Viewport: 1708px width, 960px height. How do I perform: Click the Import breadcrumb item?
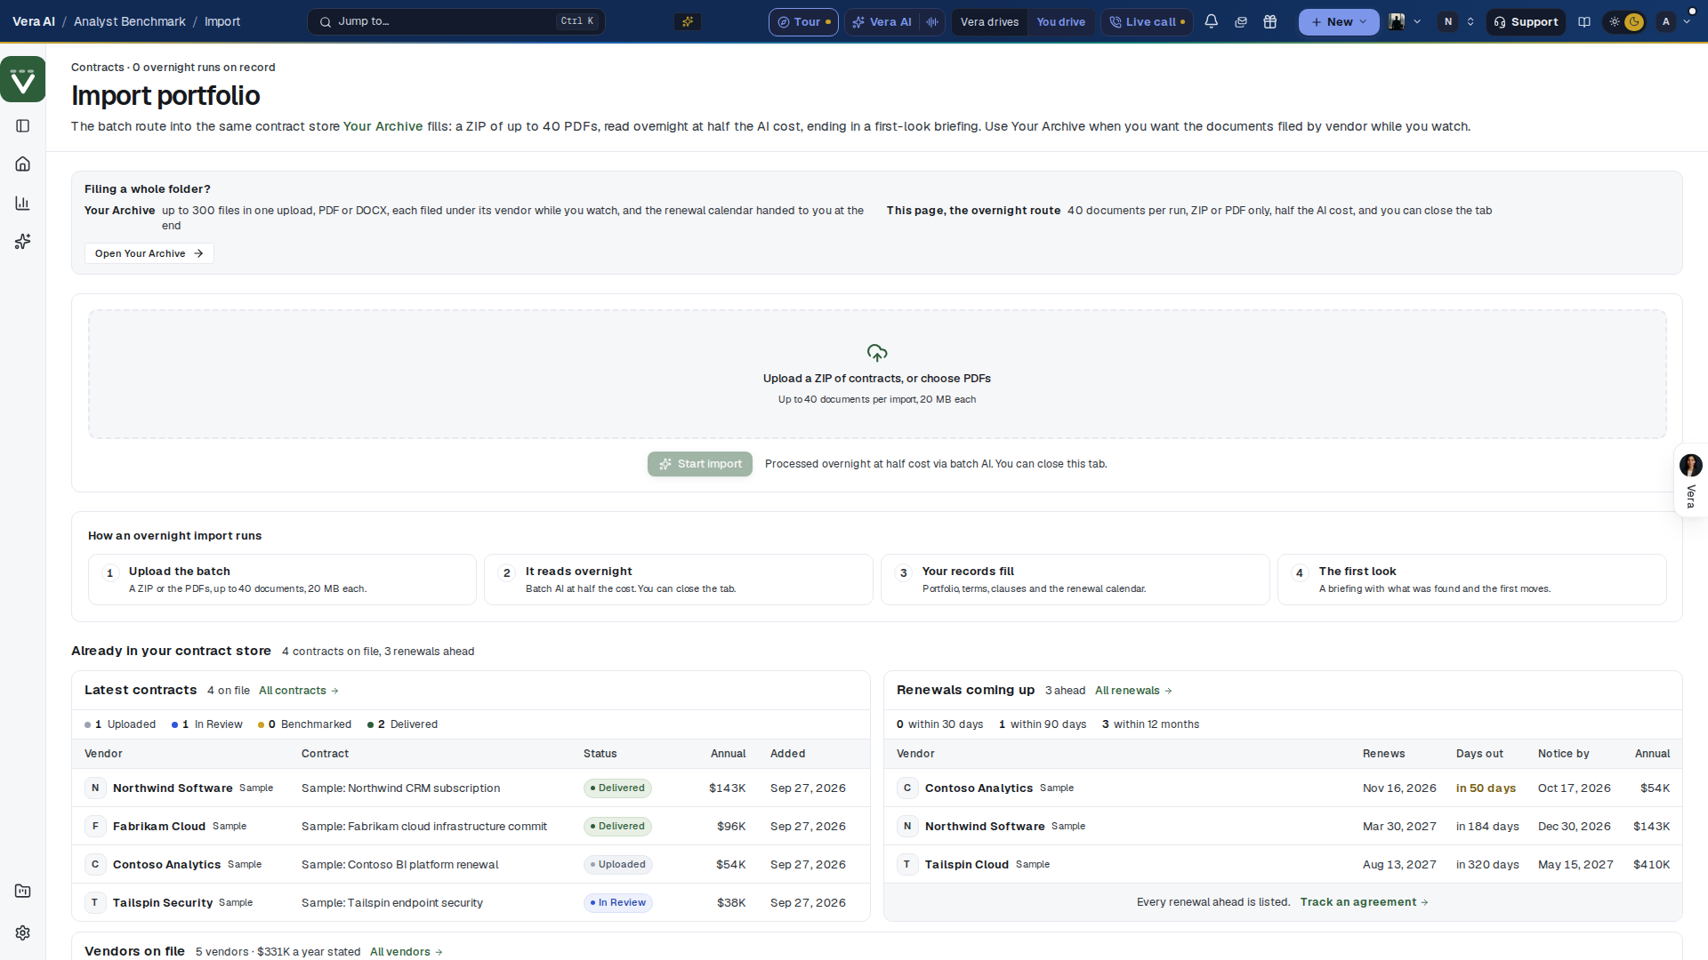click(222, 22)
